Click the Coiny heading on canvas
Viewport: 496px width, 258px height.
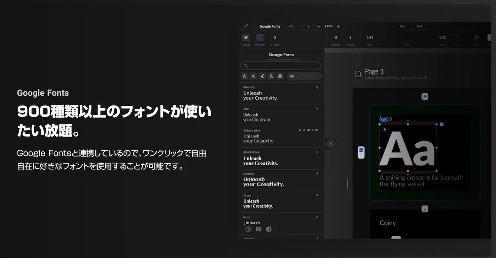[x=388, y=223]
